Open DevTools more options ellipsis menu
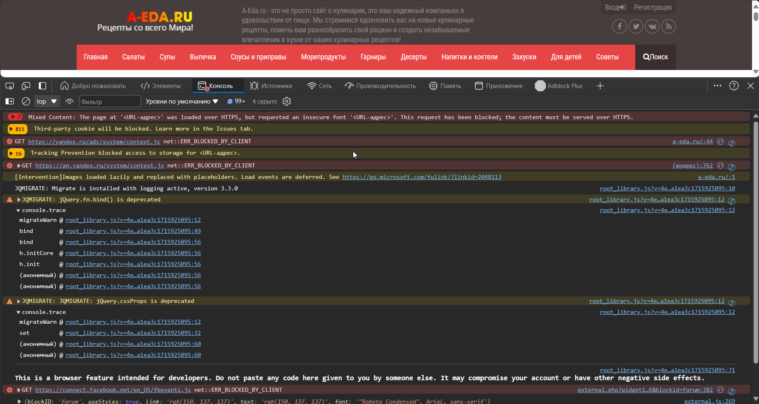Viewport: 759px width, 404px height. click(x=718, y=86)
